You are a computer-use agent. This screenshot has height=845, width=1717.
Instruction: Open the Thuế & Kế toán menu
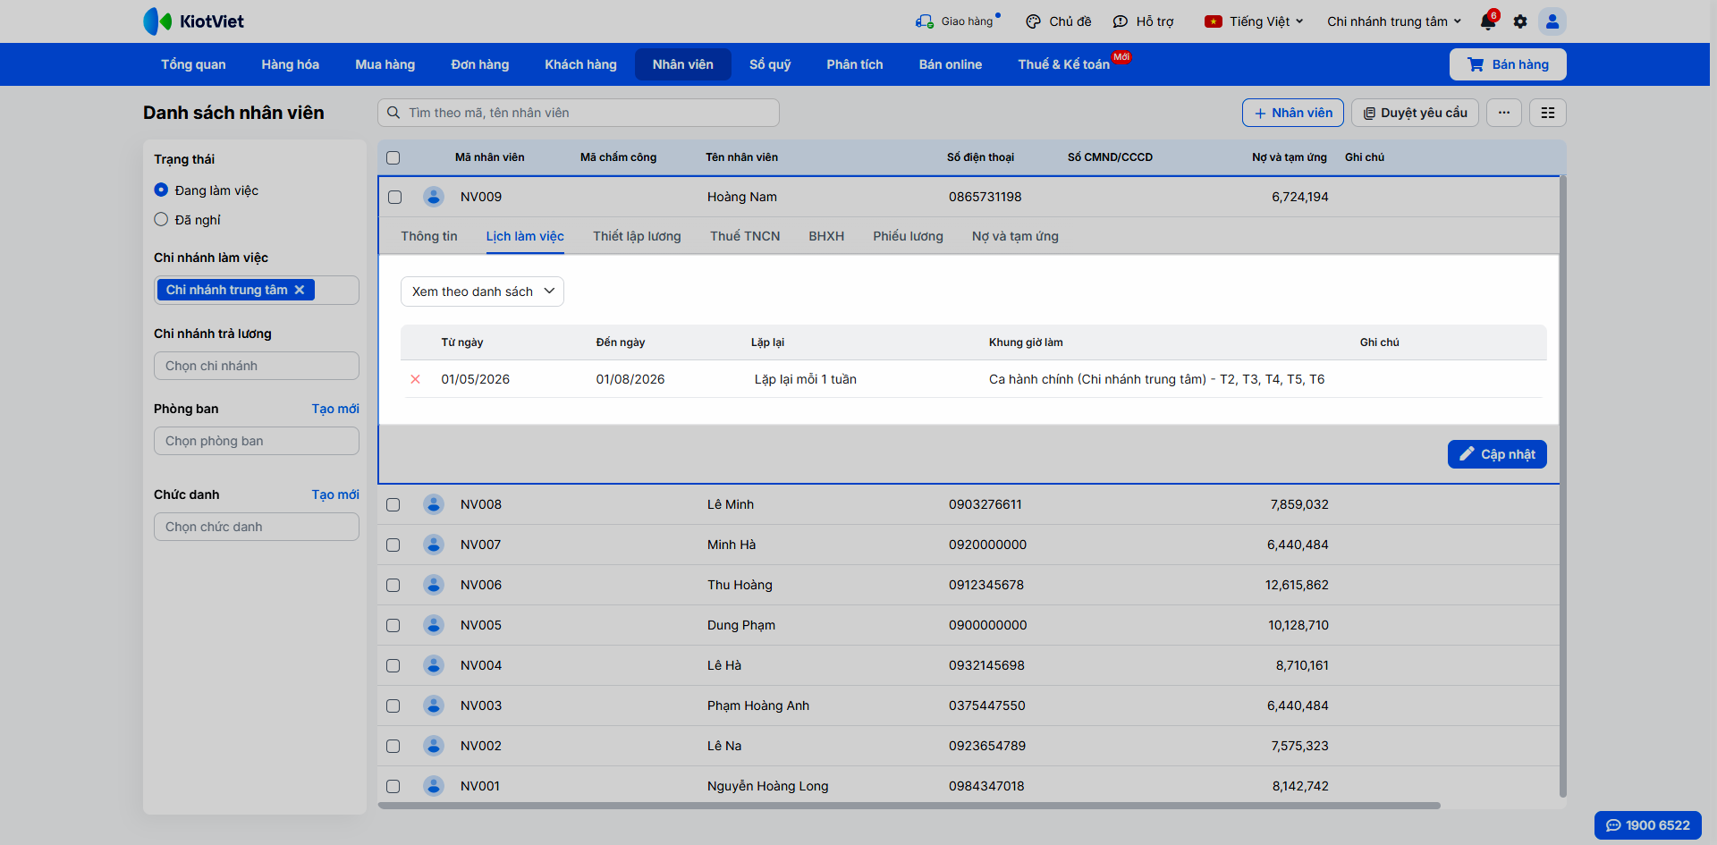coord(1063,64)
